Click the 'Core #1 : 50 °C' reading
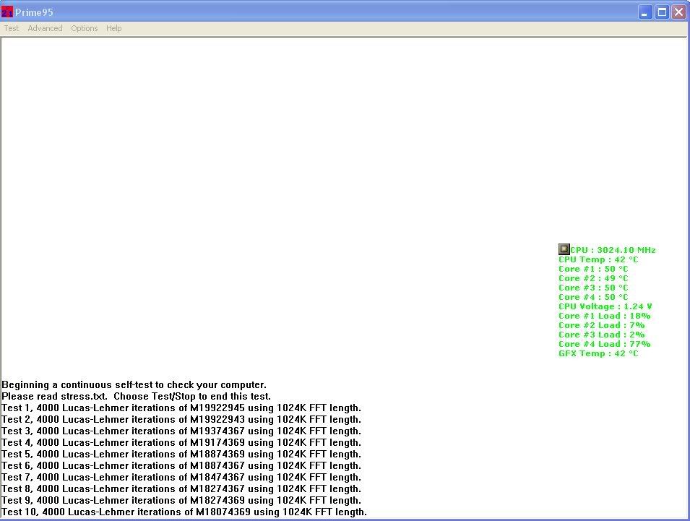The image size is (690, 521). [x=594, y=269]
